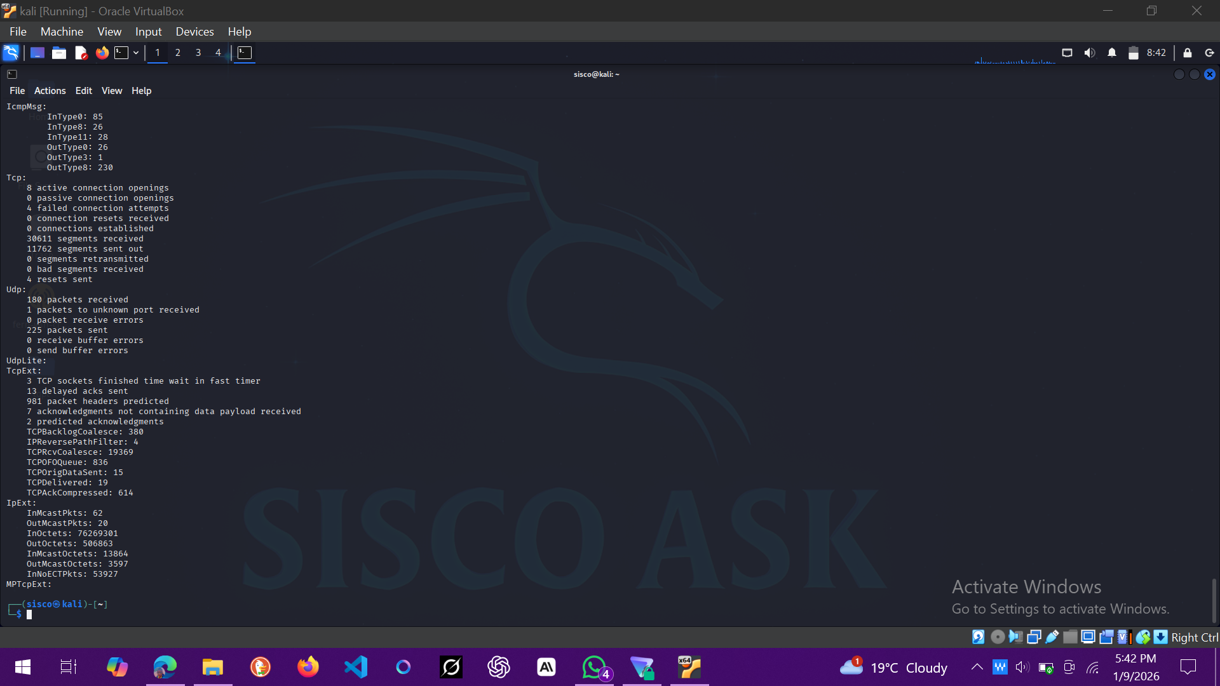1220x686 pixels.
Task: Click VirtualBox network status icon
Action: pos(1034,637)
